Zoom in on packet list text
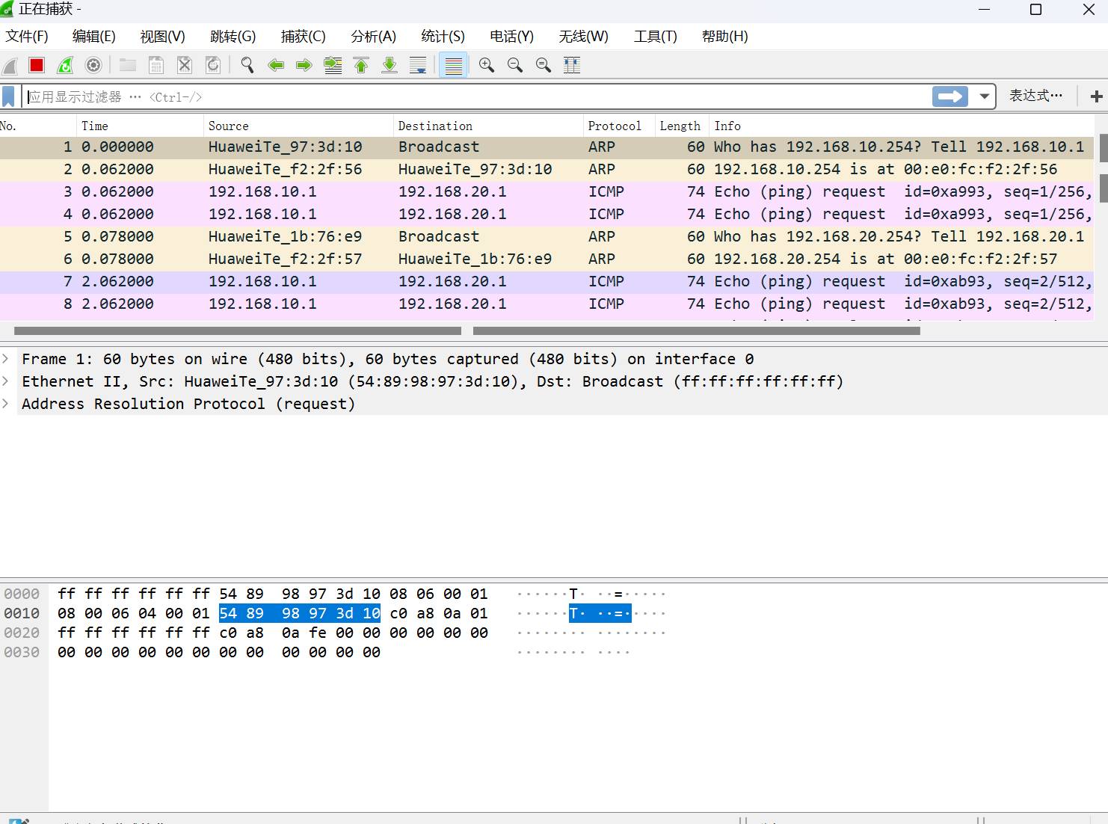The image size is (1108, 824). (x=487, y=66)
